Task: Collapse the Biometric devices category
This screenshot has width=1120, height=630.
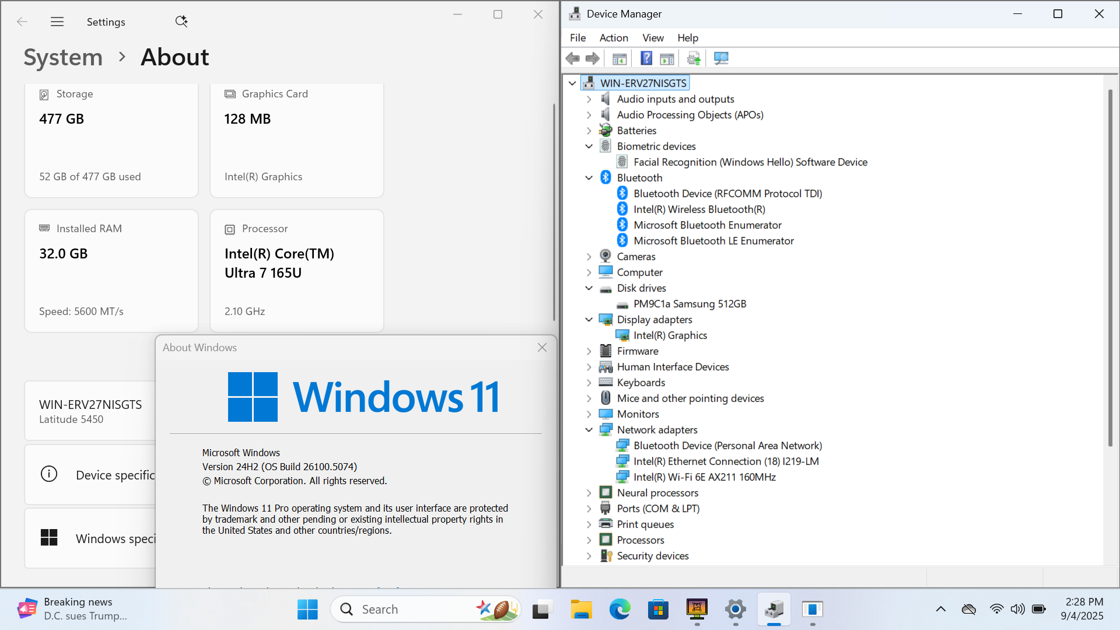Action: coord(589,146)
